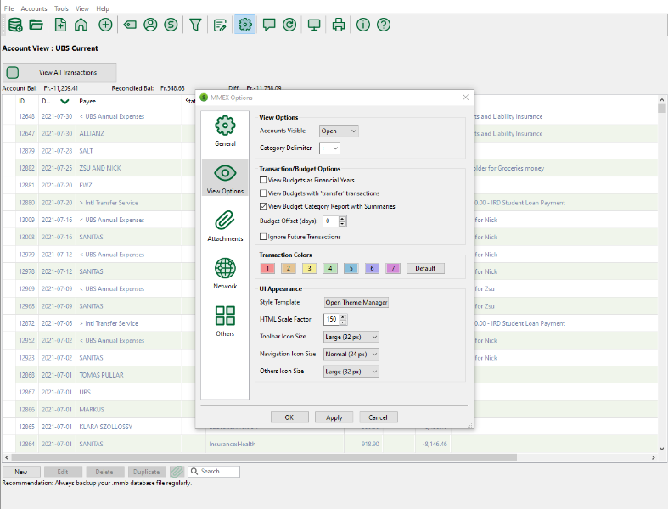This screenshot has width=668, height=509.
Task: Open the Help menu
Action: (x=102, y=8)
